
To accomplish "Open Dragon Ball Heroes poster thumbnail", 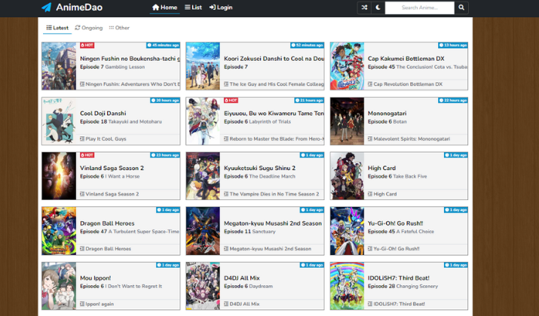I will (x=59, y=231).
